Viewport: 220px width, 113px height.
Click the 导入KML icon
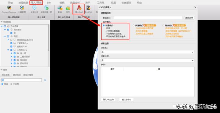88,8
